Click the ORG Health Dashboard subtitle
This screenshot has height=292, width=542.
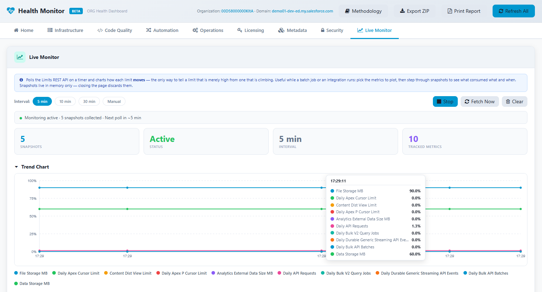107,11
